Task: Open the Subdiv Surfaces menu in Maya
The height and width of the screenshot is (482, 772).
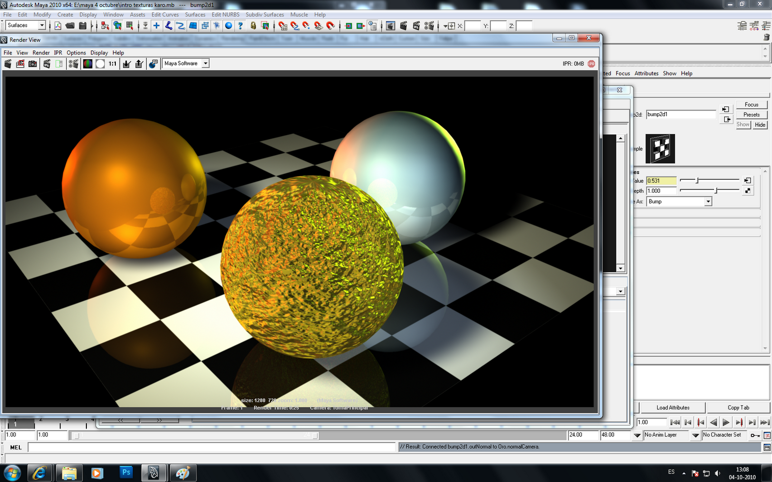Action: point(265,14)
